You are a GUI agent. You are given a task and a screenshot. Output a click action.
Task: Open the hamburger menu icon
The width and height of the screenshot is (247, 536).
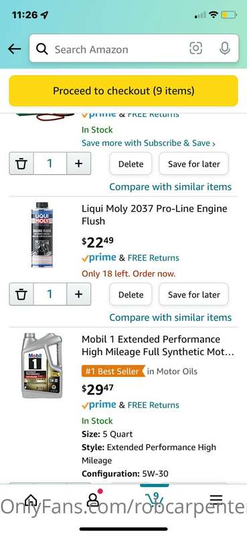(216, 499)
